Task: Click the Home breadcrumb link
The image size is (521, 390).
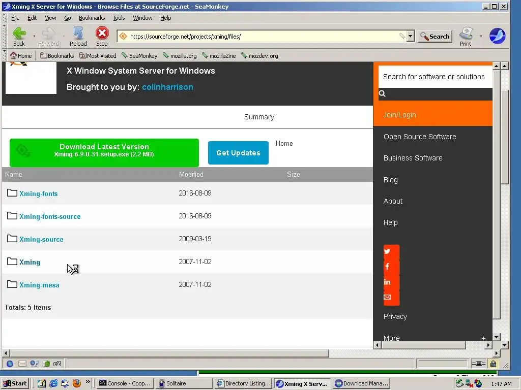Action: point(284,143)
